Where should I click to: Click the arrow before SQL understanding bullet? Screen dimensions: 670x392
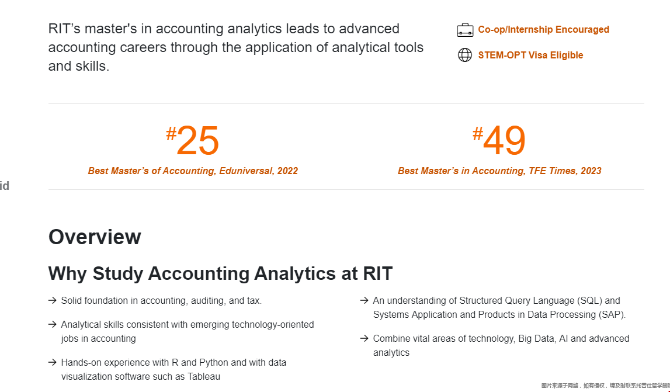(364, 300)
